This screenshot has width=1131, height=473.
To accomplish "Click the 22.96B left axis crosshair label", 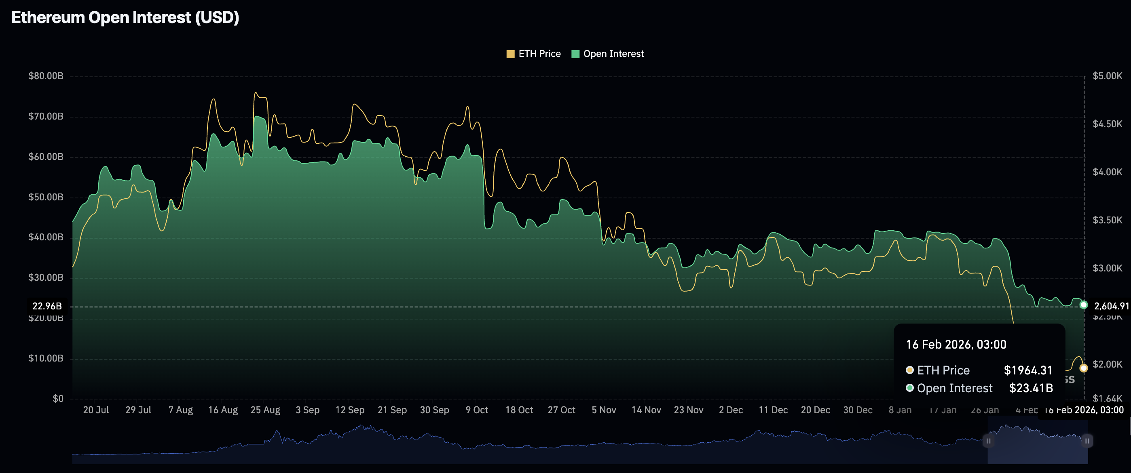I will coord(47,306).
